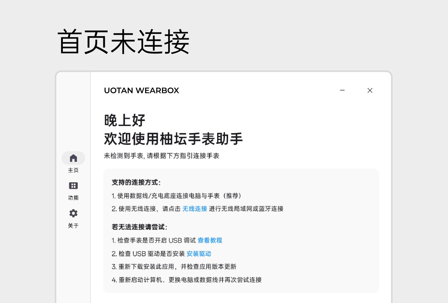The image size is (448, 303).
Task: Click the 重新启动计算机 step text
Action: point(186,280)
